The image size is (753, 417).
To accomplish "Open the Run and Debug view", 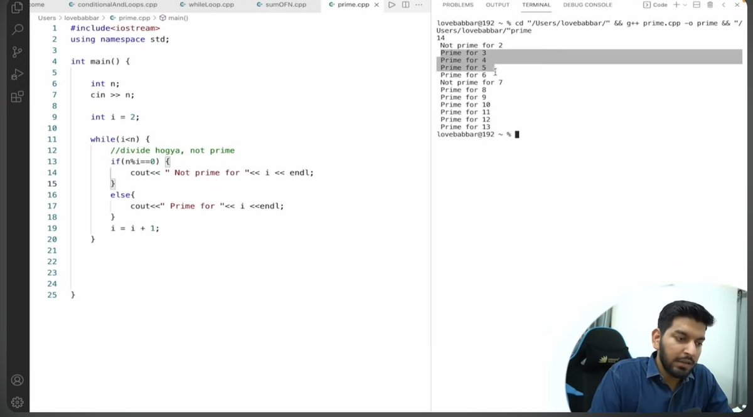I will [18, 74].
